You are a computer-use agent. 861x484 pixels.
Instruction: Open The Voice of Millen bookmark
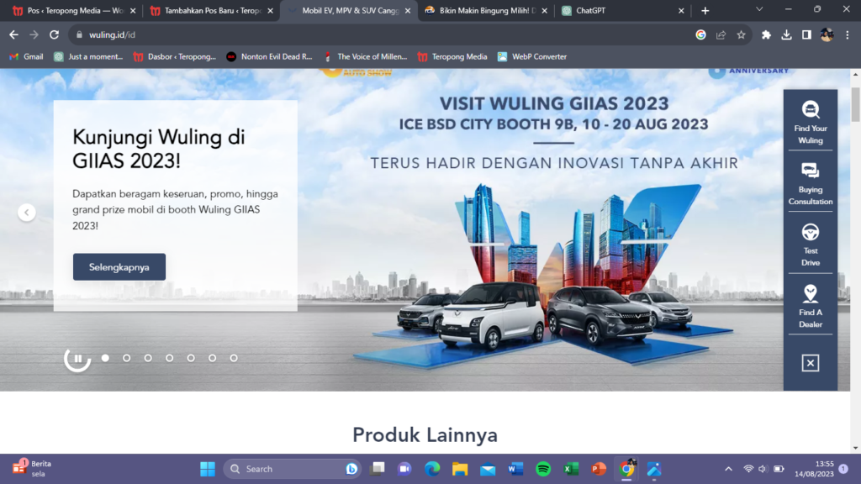[365, 56]
